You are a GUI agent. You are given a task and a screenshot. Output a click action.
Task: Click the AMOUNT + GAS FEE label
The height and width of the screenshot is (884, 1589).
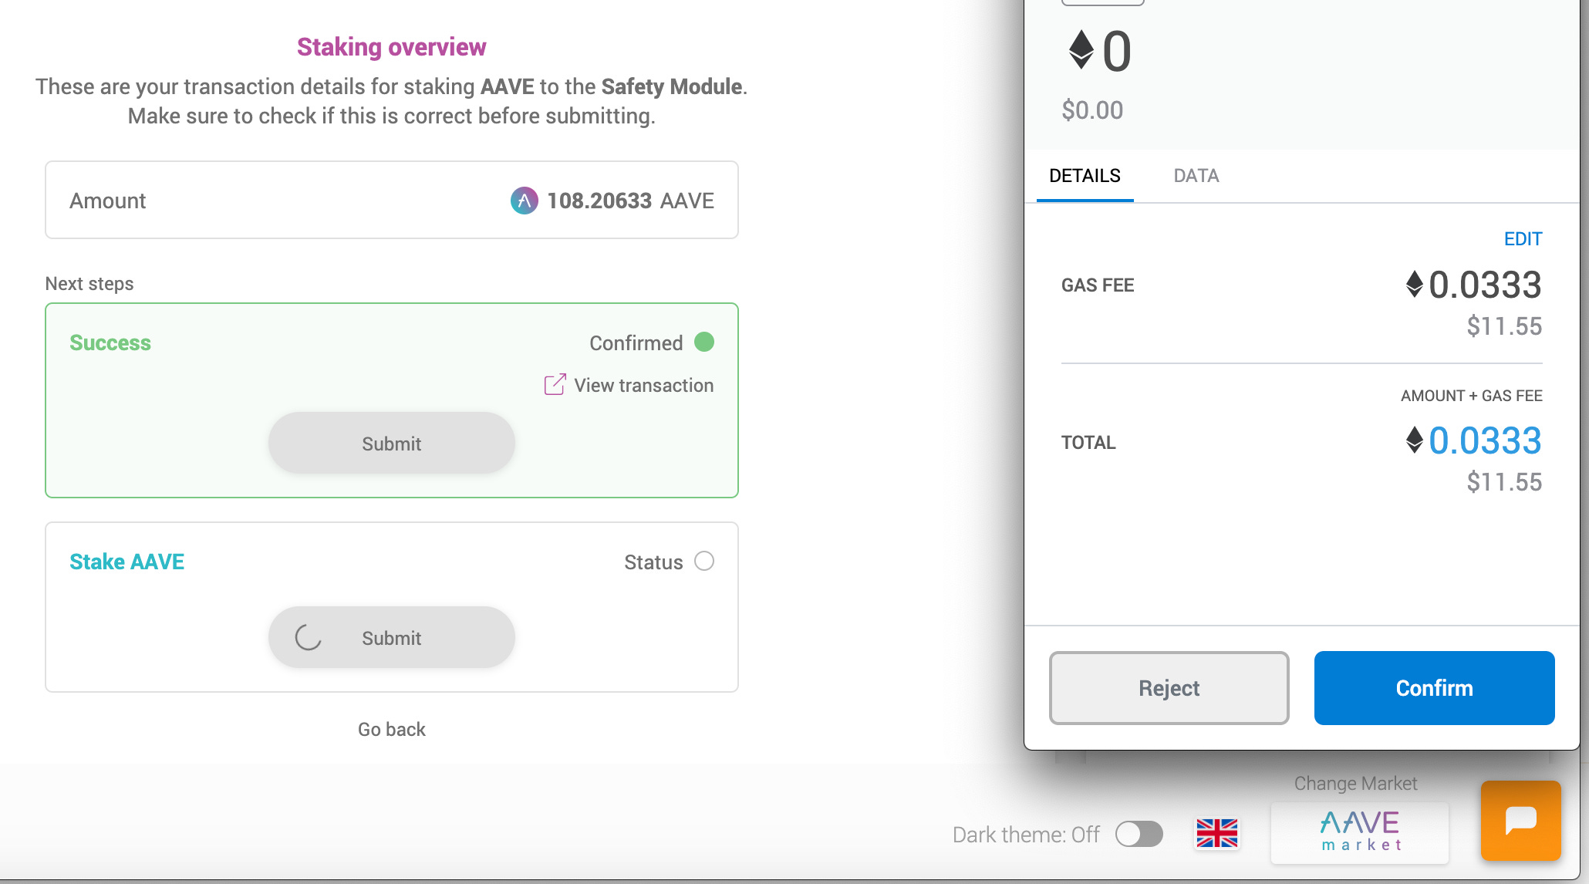pos(1471,396)
